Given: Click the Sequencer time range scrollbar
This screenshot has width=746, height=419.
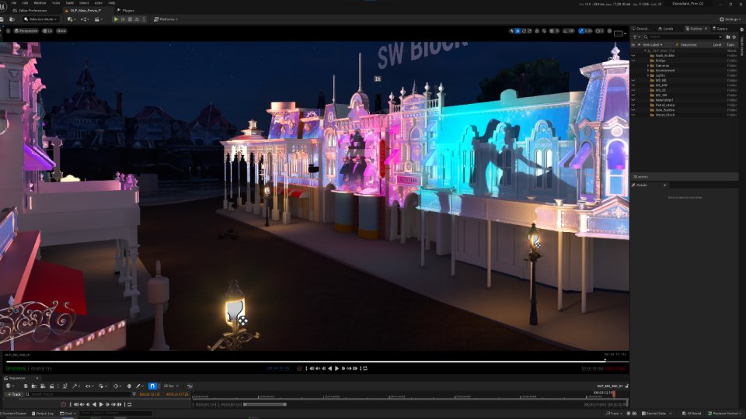Looking at the screenshot, I should point(264,405).
